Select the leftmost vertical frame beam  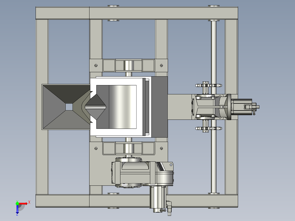click(42, 107)
